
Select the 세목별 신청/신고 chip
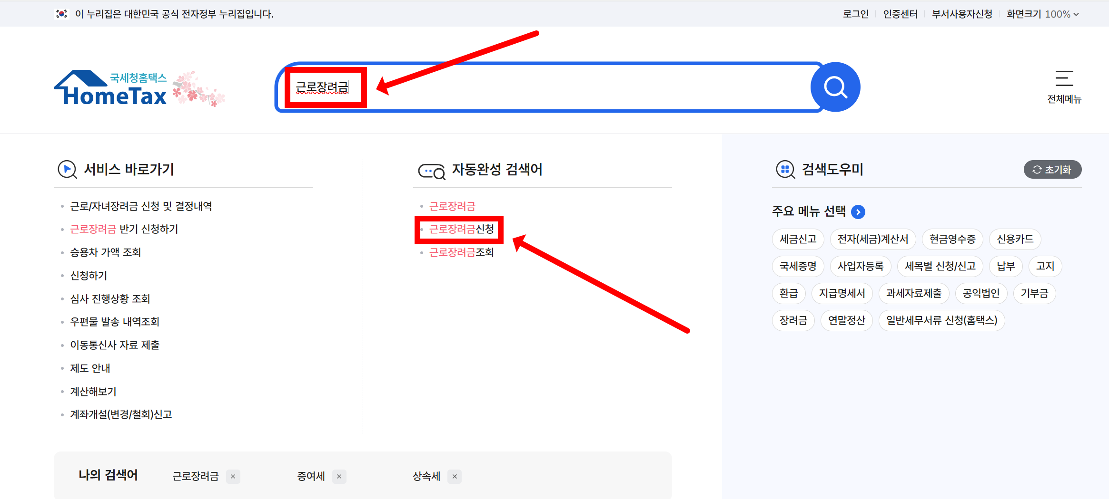pos(940,266)
